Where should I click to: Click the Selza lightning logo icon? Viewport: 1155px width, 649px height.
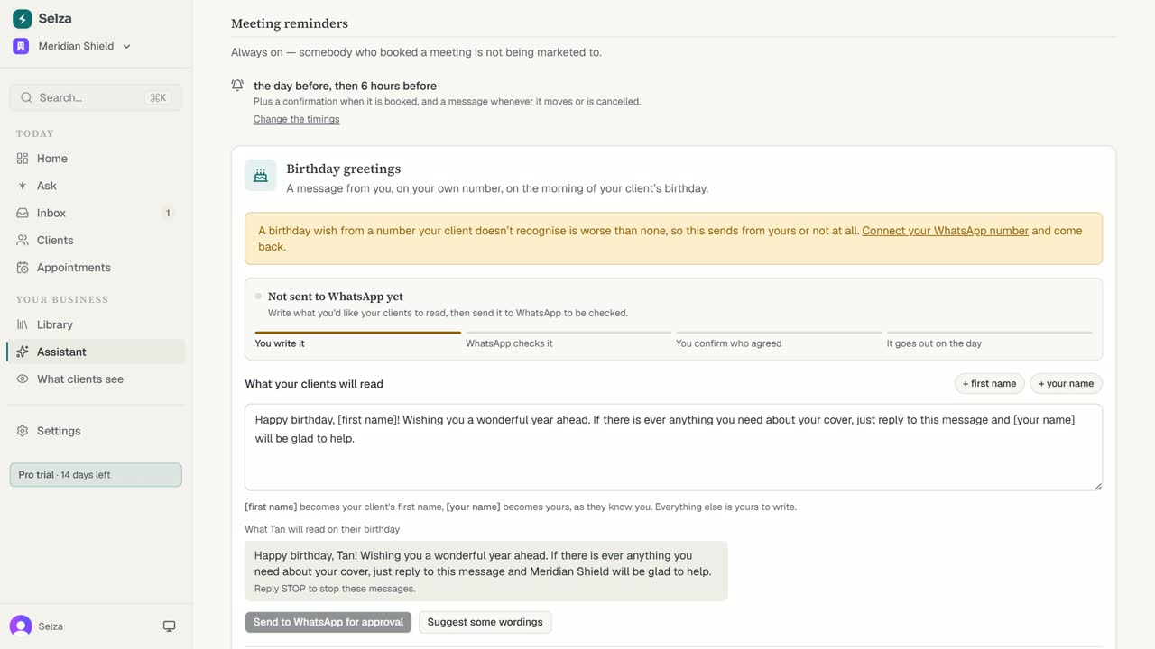pyautogui.click(x=22, y=18)
